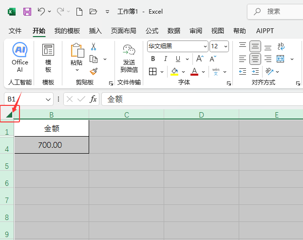The image size is (303, 240).
Task: Open the 文件 menu
Action: [x=15, y=31]
